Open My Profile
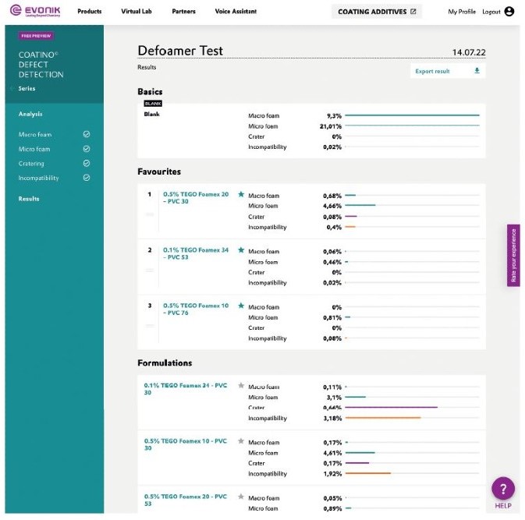 462,12
